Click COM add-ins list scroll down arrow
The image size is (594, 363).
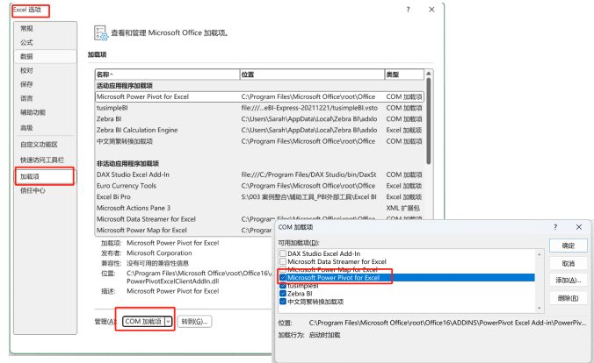pos(539,308)
